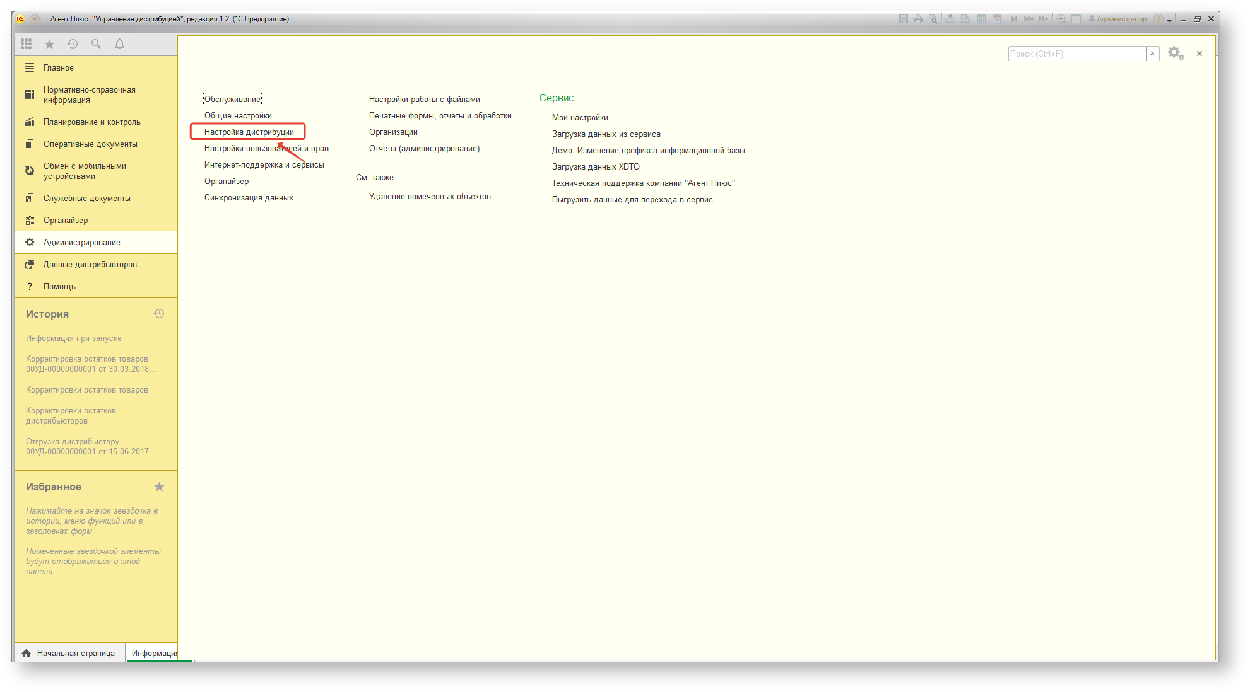Open notifications via the bell icon
This screenshot has width=1250, height=692.
pyautogui.click(x=119, y=43)
